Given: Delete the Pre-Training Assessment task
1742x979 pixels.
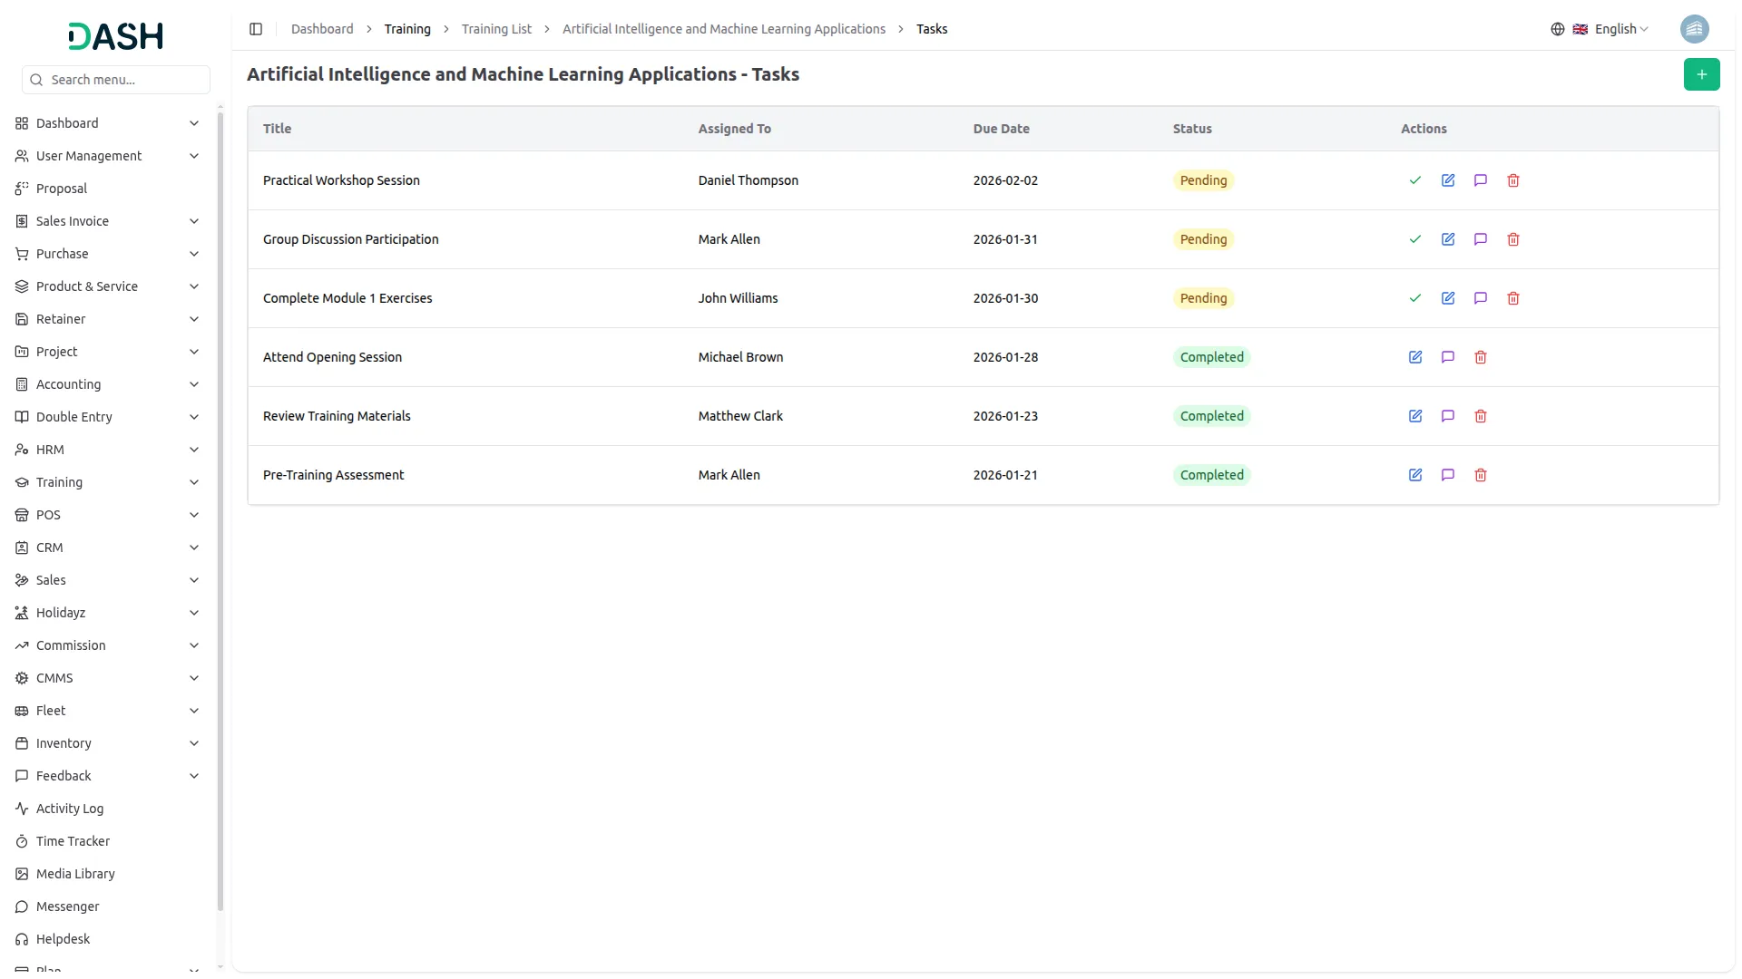Looking at the screenshot, I should [x=1481, y=475].
